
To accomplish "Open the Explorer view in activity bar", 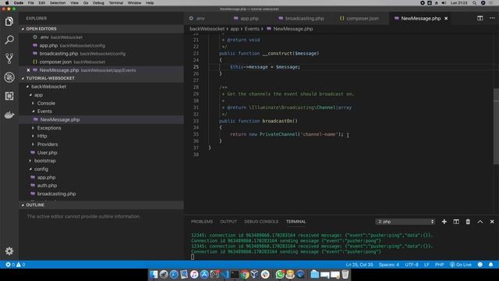I will (x=9, y=21).
